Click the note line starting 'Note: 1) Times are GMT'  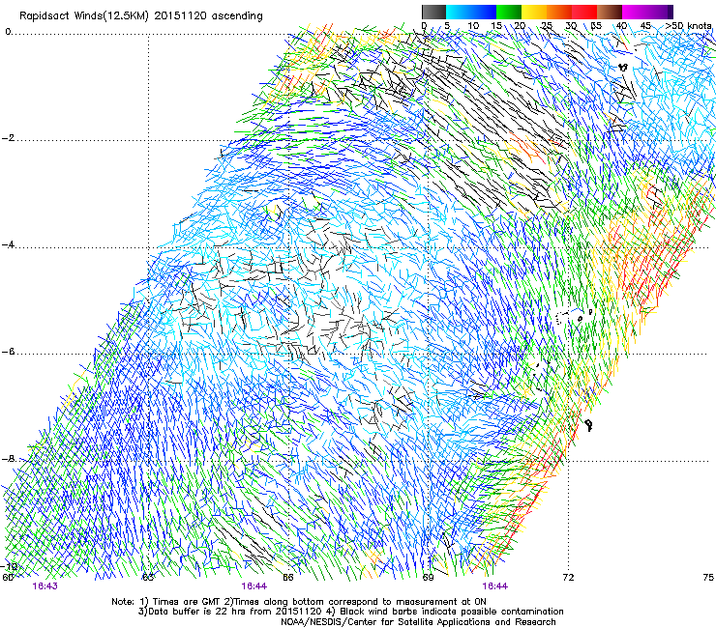tap(299, 602)
